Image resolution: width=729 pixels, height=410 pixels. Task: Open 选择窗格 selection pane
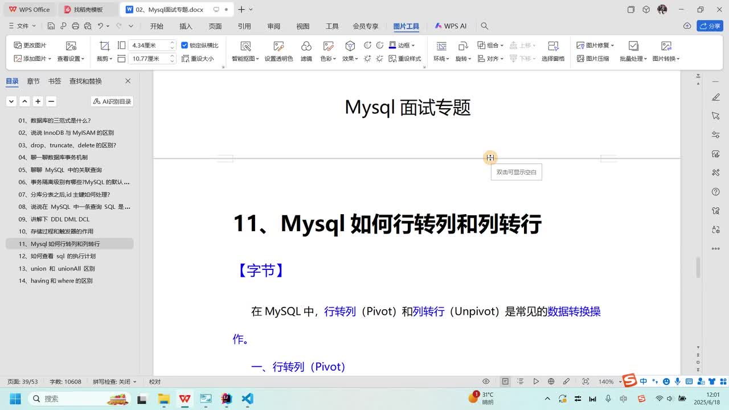click(553, 51)
